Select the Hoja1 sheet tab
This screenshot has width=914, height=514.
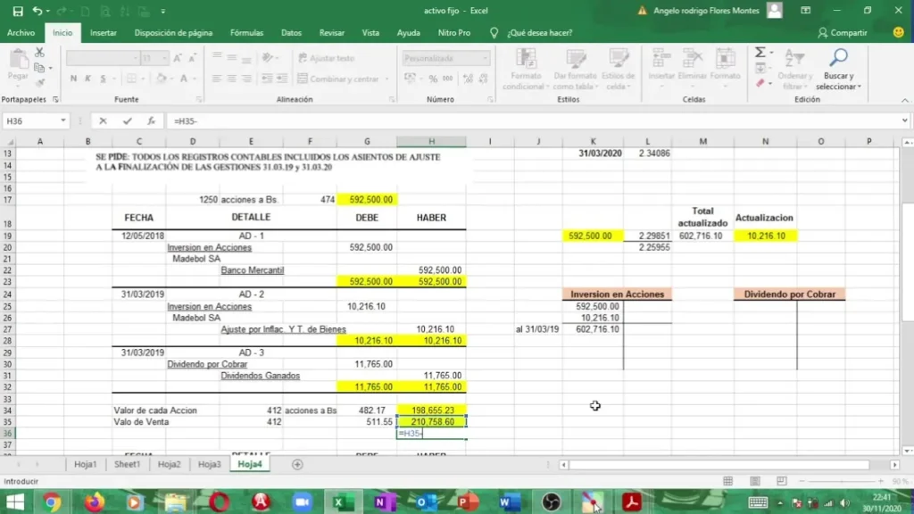(x=85, y=464)
